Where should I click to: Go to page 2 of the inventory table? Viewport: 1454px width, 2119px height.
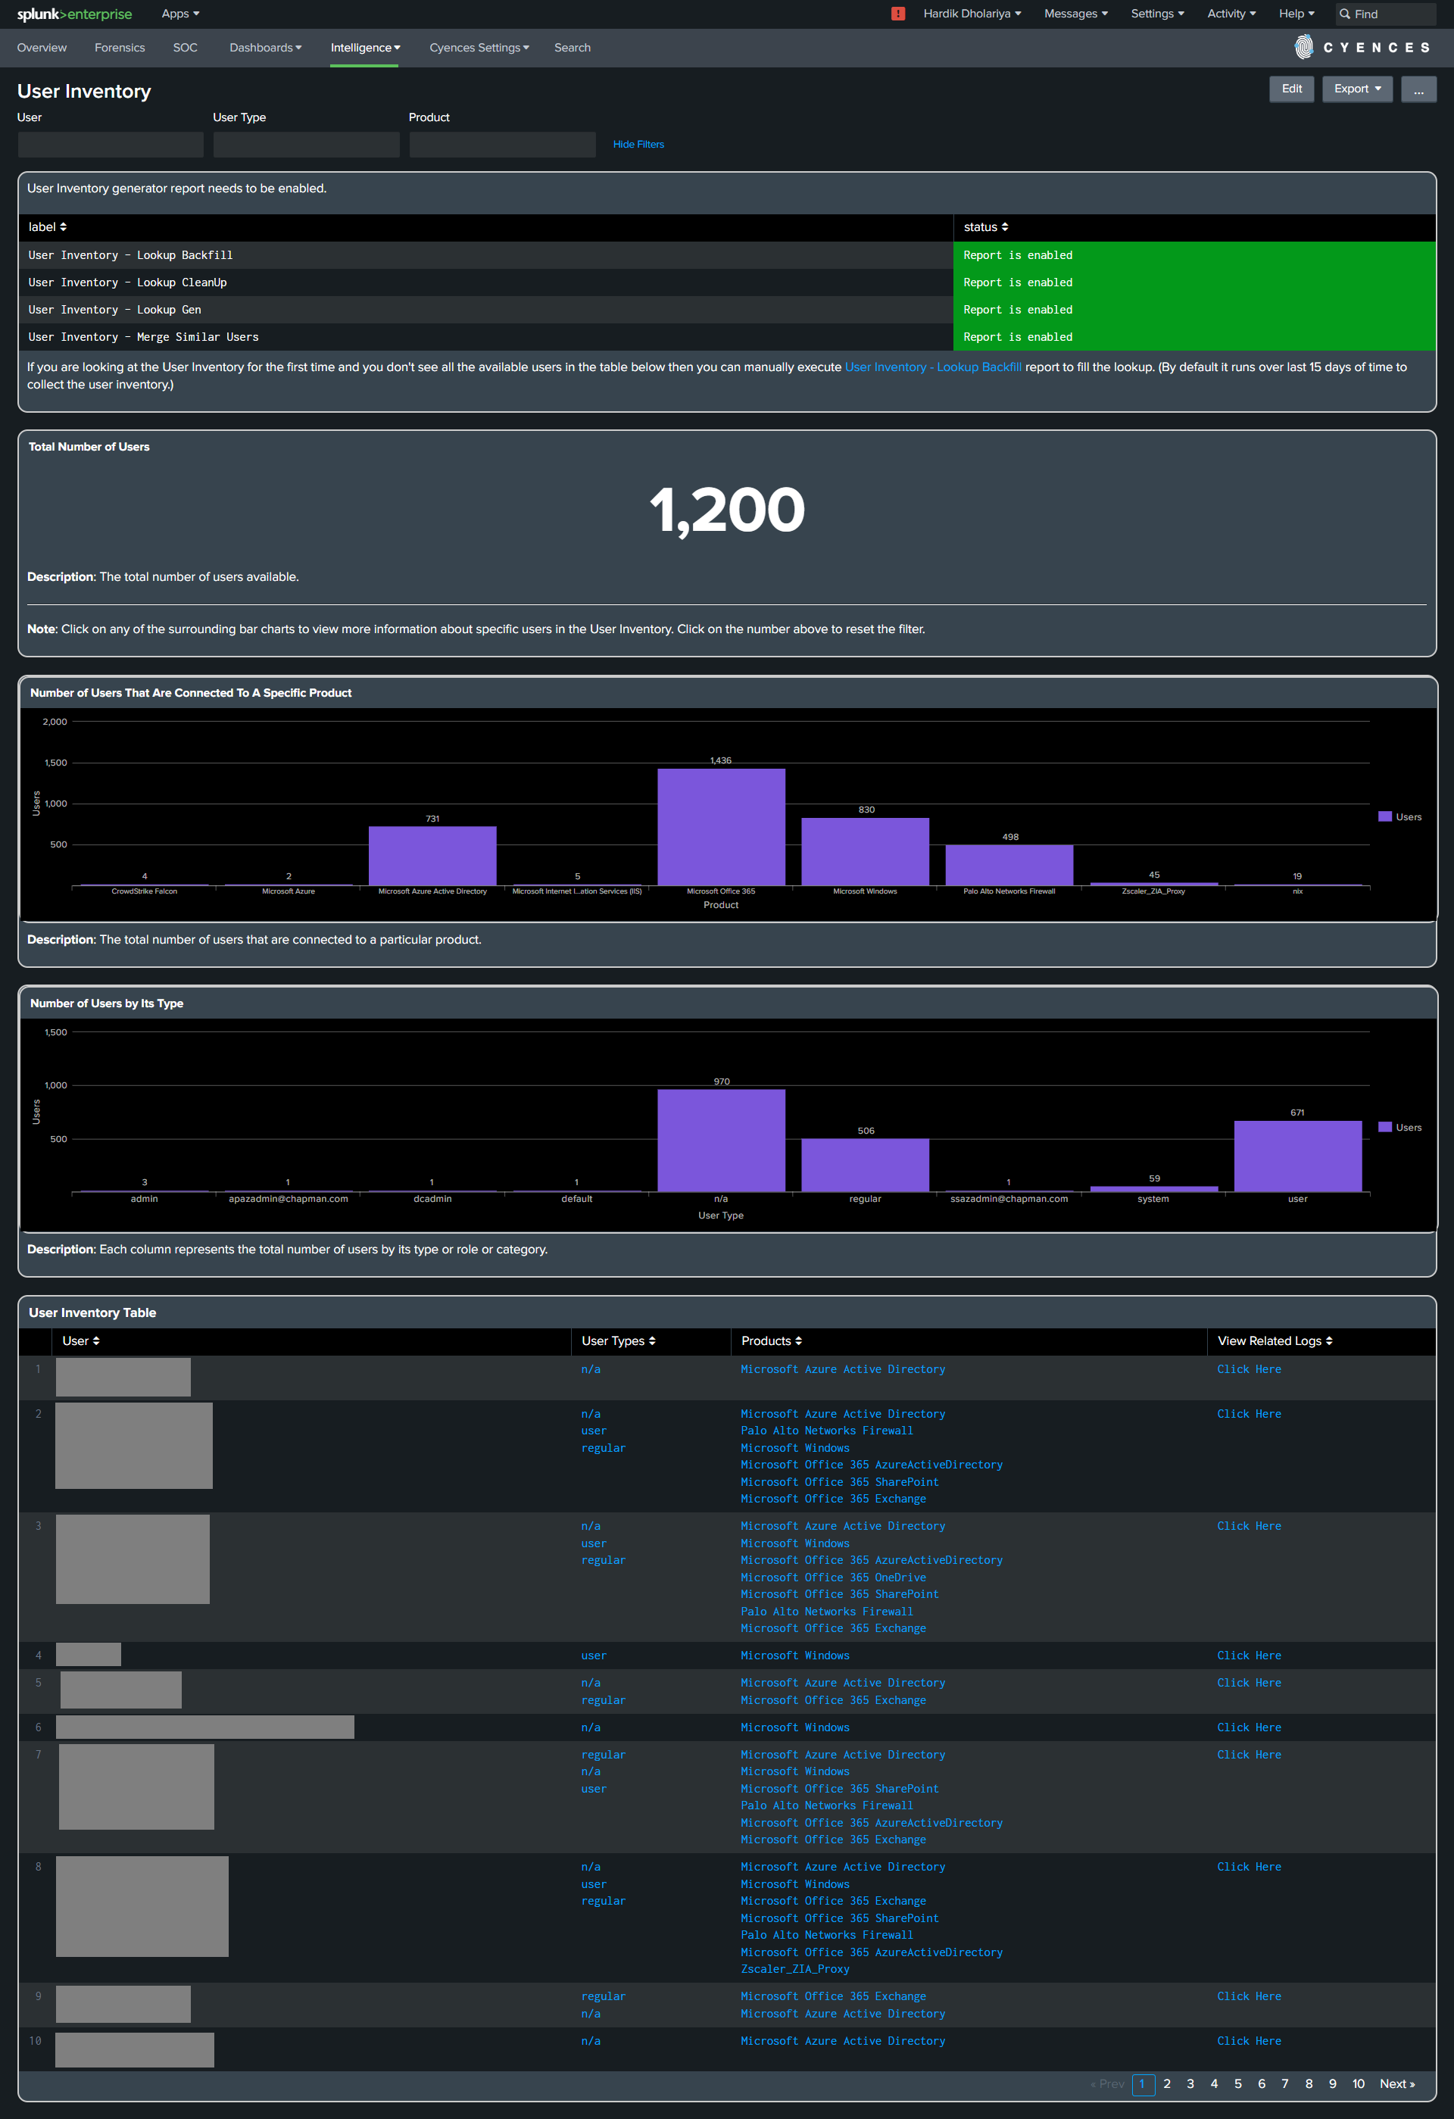click(x=1167, y=2083)
